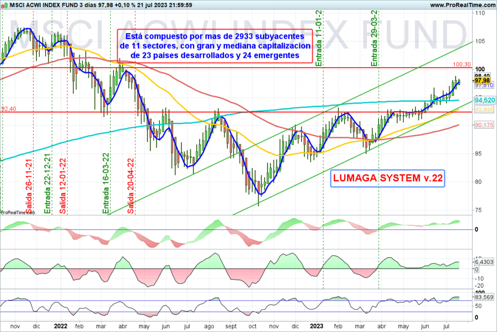Click the cyan 94,520 moving average label
The width and height of the screenshot is (497, 332).
point(485,100)
